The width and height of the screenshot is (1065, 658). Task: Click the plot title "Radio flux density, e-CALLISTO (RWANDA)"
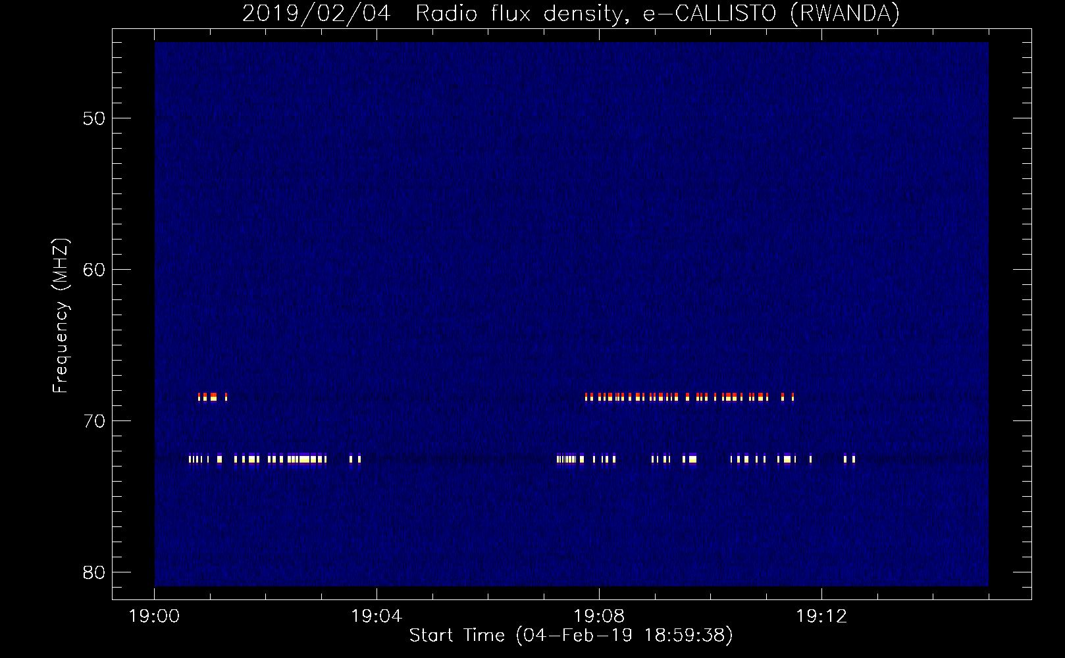(x=658, y=14)
